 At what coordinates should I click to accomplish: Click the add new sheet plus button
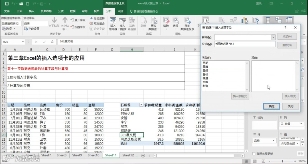pyautogui.click(x=143, y=155)
